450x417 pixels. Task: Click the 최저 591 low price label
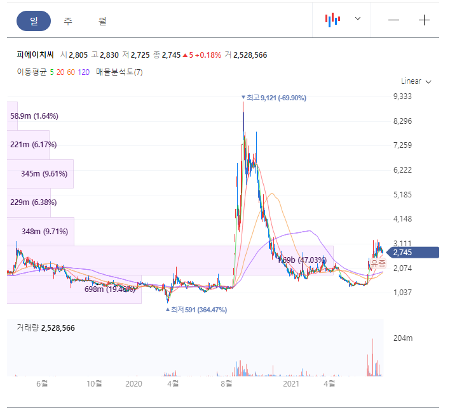point(196,310)
